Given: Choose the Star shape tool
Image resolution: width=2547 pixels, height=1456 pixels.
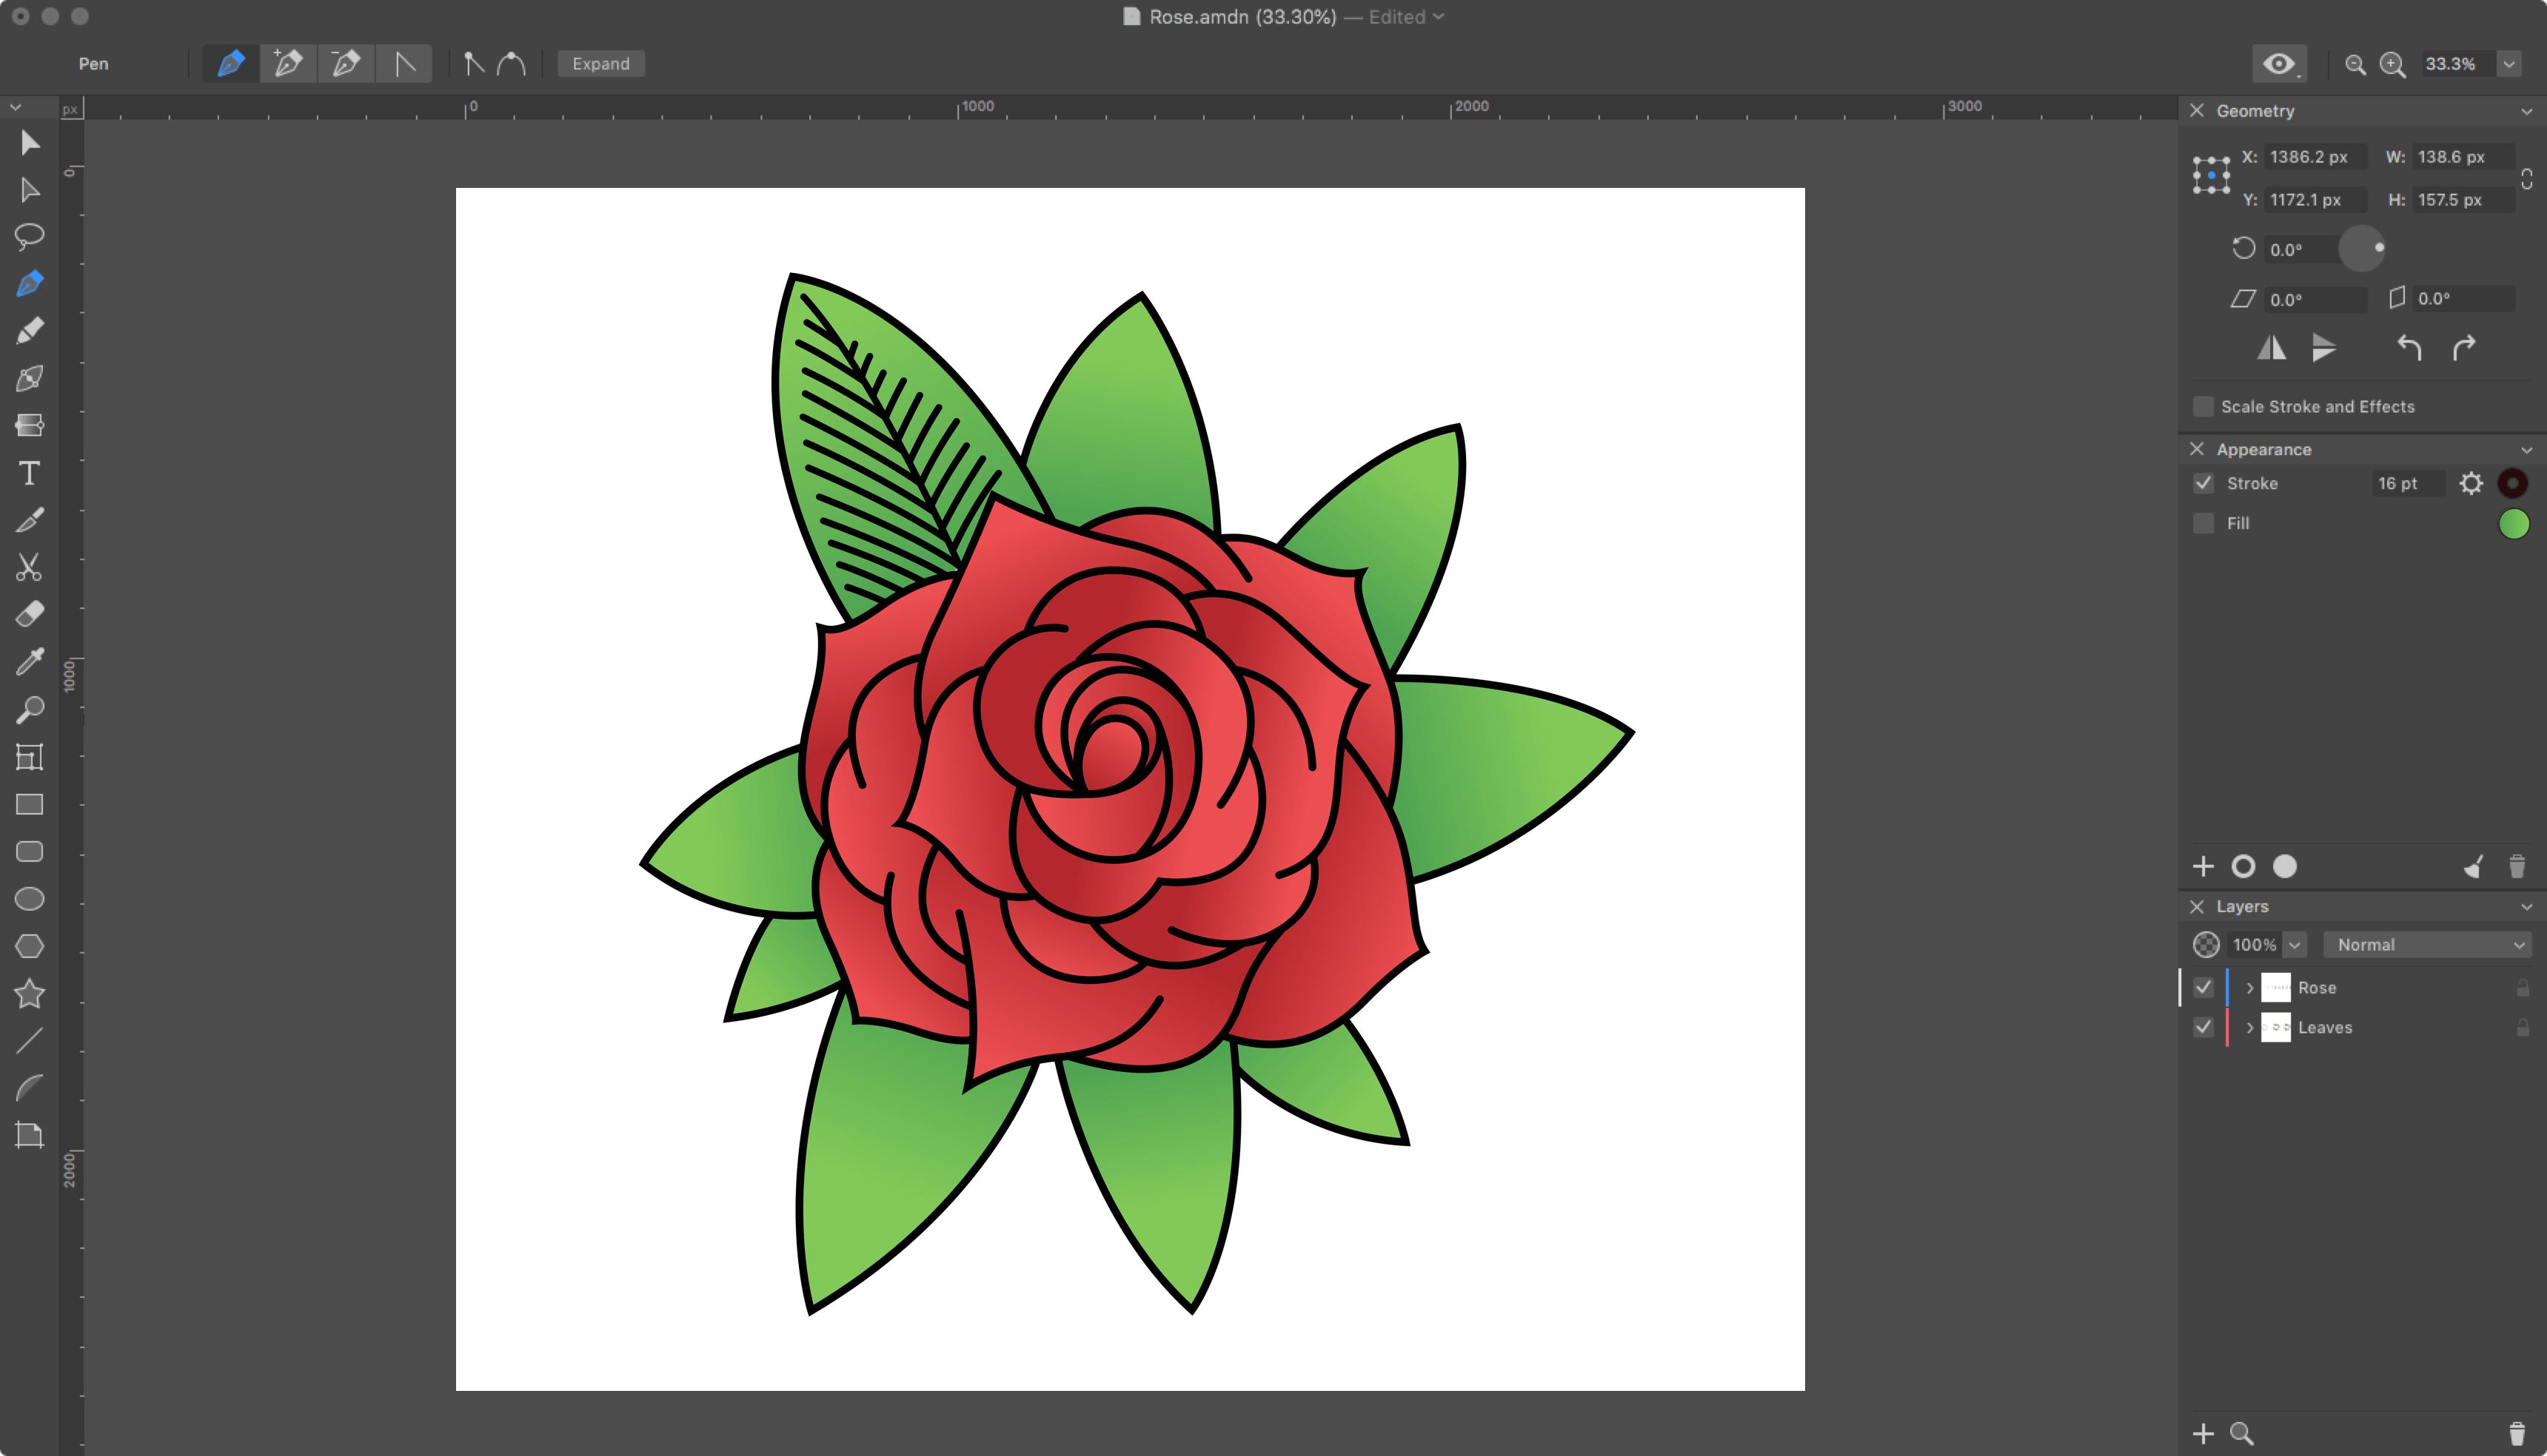Looking at the screenshot, I should point(29,993).
